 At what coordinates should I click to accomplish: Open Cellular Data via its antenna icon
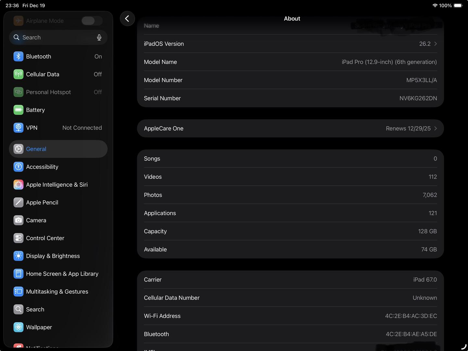[x=19, y=74]
